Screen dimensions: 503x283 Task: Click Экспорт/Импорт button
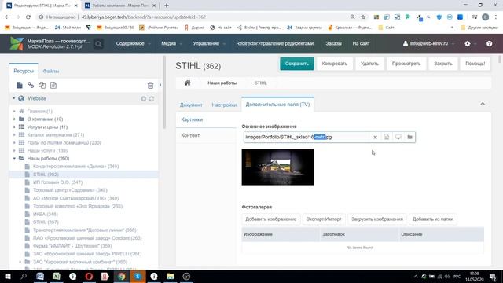(324, 219)
